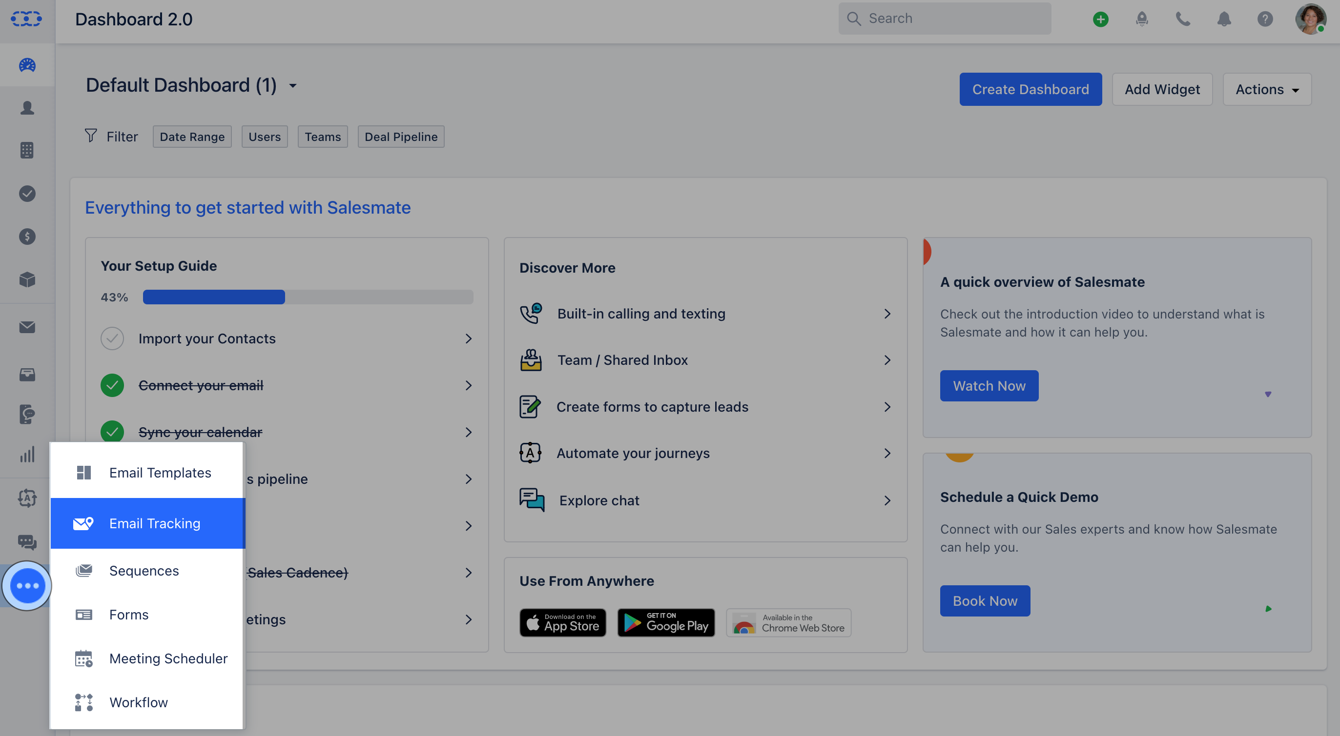Click Explore chat icon

[x=532, y=500]
